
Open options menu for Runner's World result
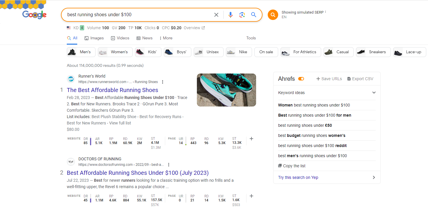163,82
